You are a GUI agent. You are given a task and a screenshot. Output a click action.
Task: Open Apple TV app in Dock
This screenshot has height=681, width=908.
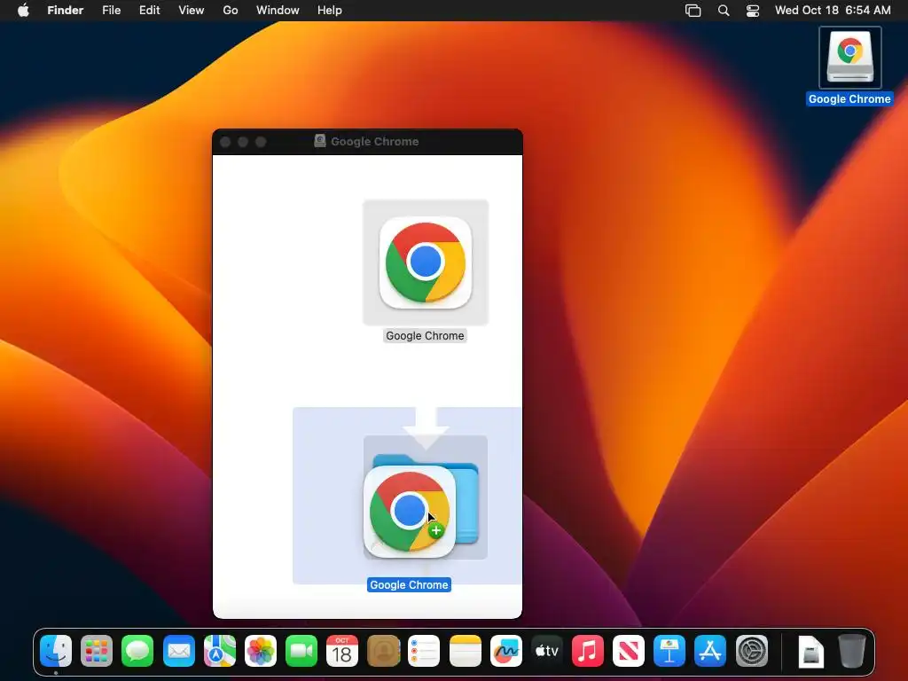pos(546,652)
